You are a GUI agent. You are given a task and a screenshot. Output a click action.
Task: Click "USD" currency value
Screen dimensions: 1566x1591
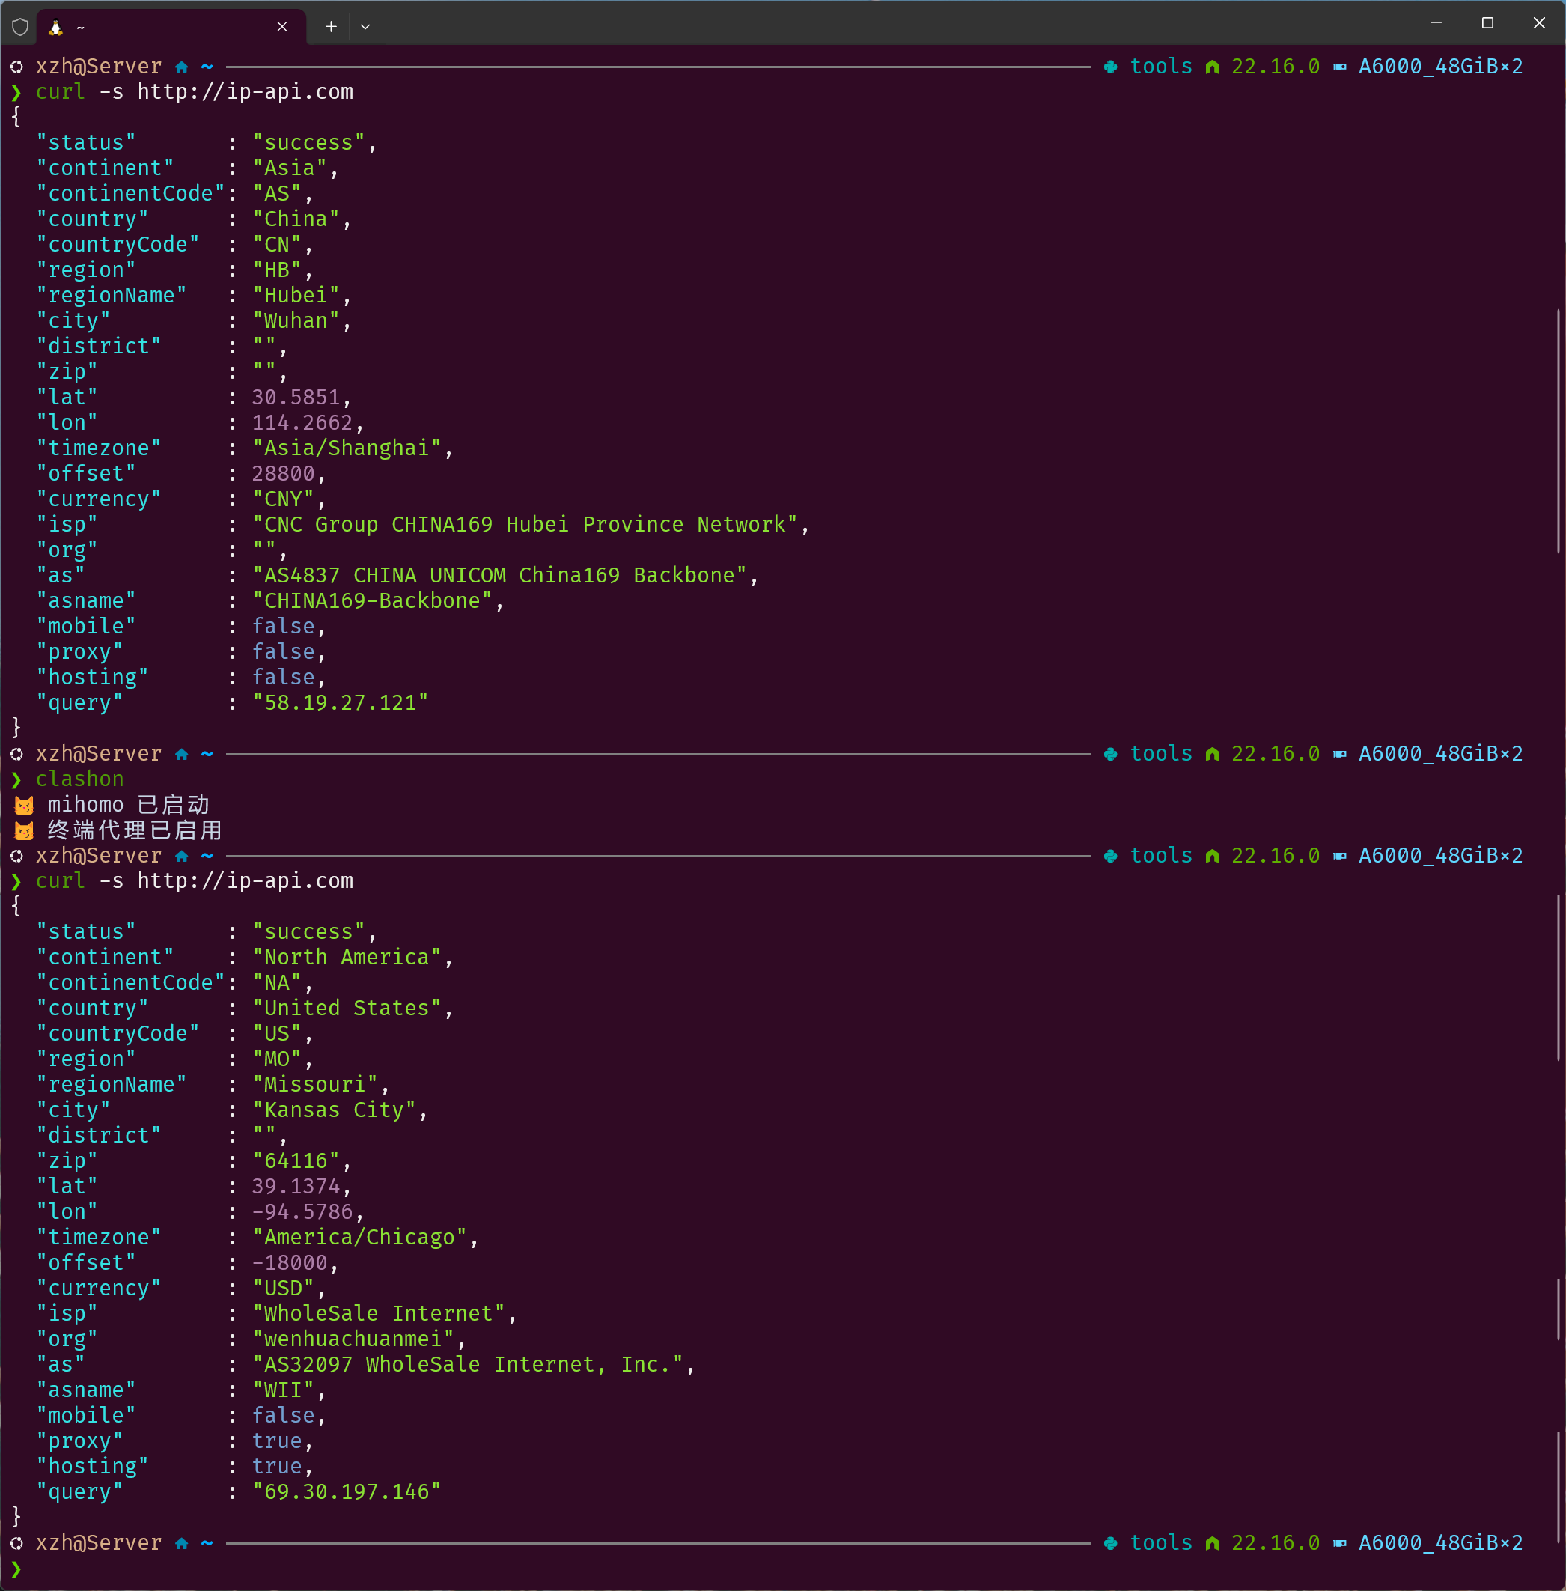click(x=283, y=1289)
